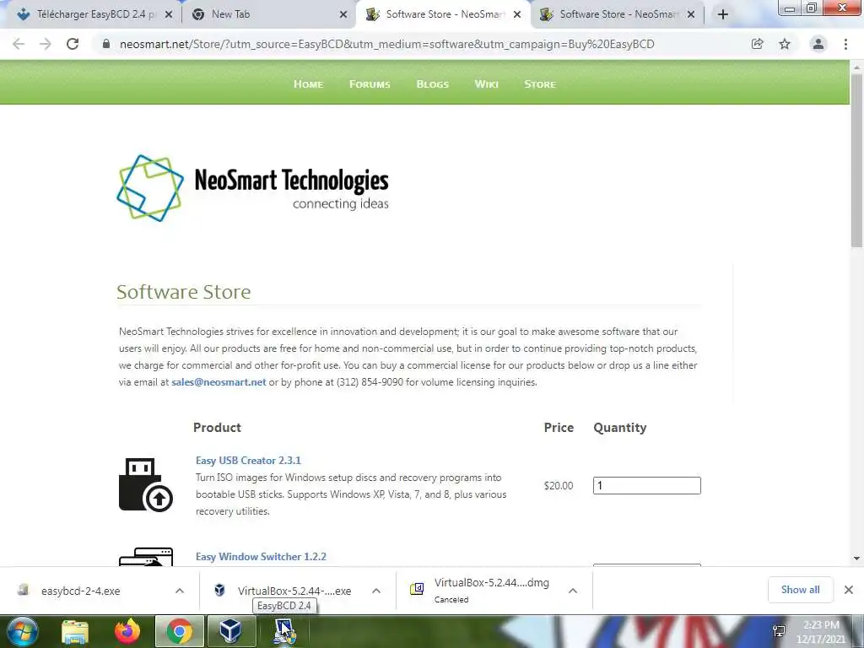Open File Explorer from the taskbar
Image resolution: width=864 pixels, height=648 pixels.
75,631
